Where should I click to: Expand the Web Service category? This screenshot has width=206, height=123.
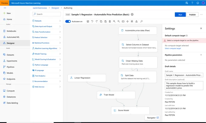click(x=47, y=87)
